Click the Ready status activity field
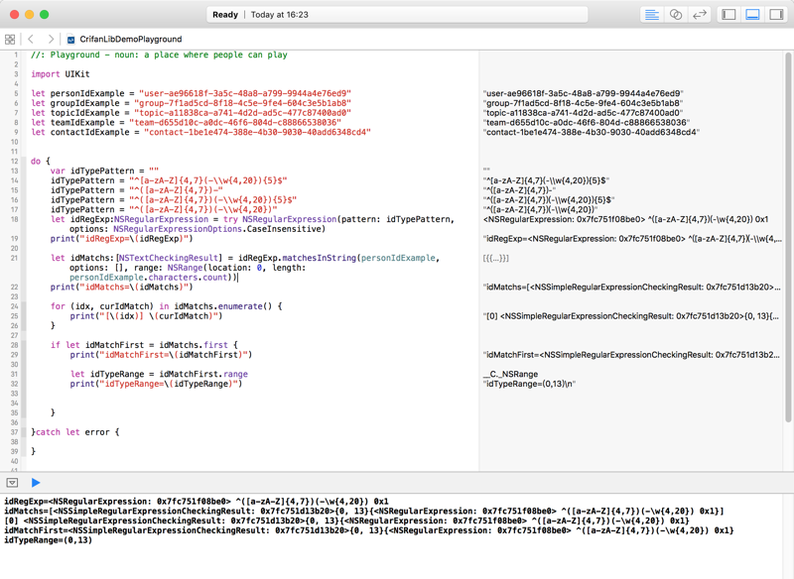794x579 pixels. (x=397, y=15)
